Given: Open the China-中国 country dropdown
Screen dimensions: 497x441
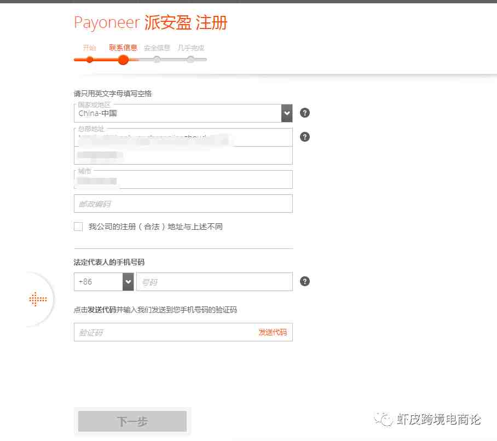Looking at the screenshot, I should 183,113.
